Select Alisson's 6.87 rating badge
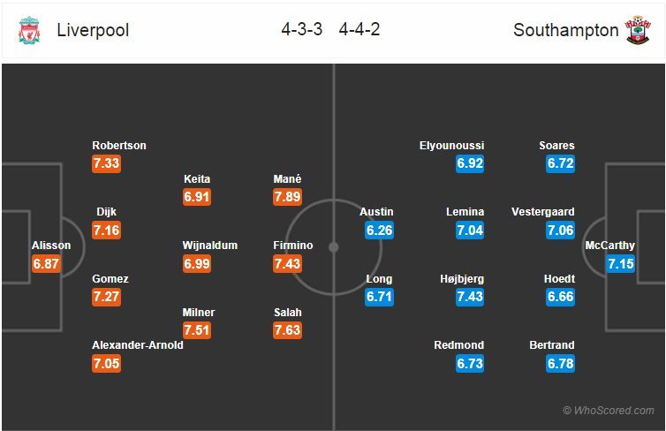The width and height of the screenshot is (666, 431). click(x=46, y=263)
